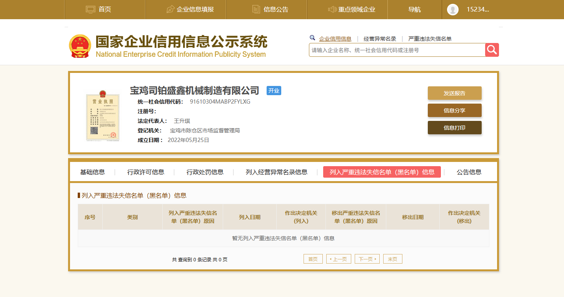Click the national emblem site logo
The image size is (564, 297).
(80, 46)
